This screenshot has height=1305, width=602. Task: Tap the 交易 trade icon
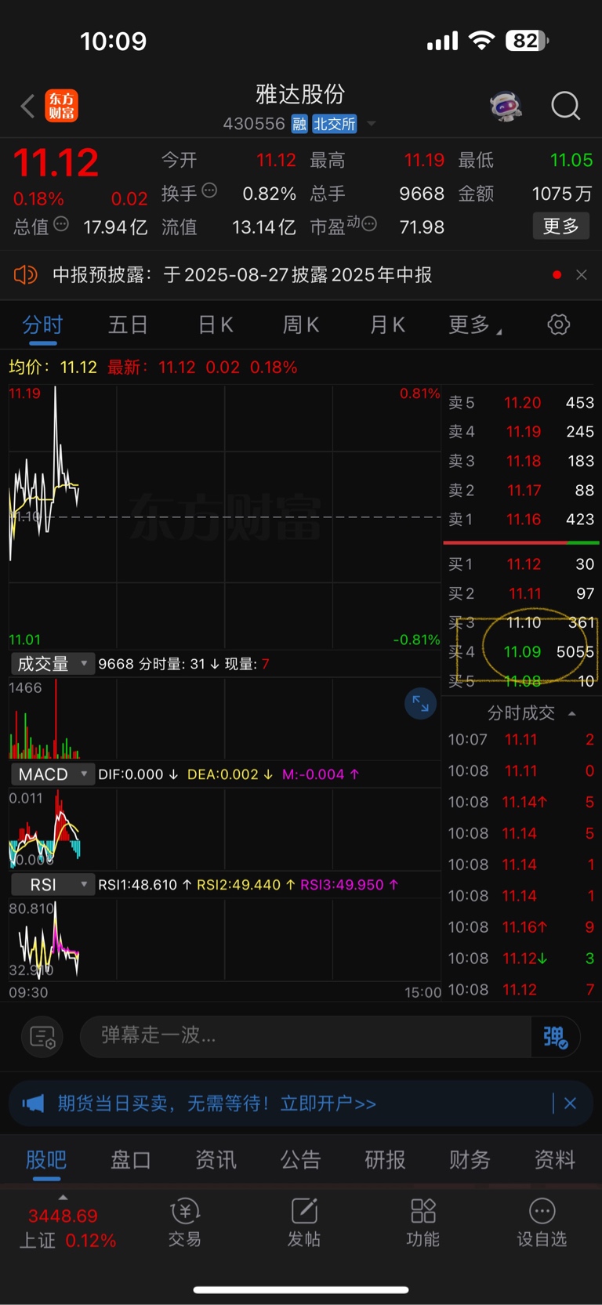pyautogui.click(x=185, y=1223)
